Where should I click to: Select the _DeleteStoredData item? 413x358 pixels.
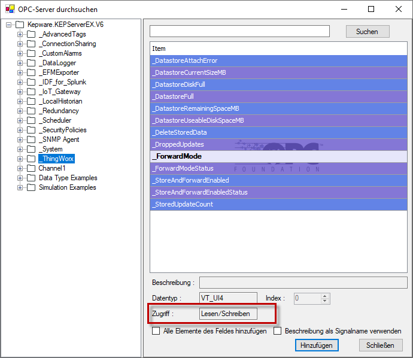tap(279, 132)
